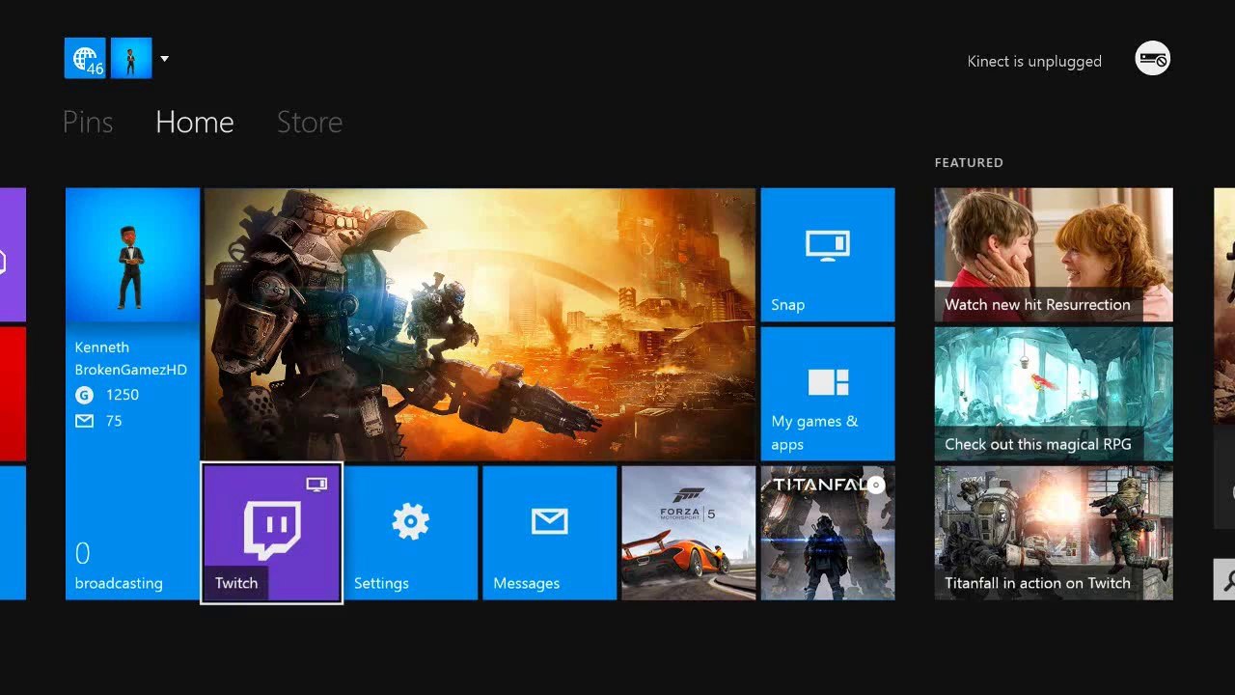The image size is (1235, 695).
Task: Click the disc icon on Titanfall tile
Action: [875, 486]
